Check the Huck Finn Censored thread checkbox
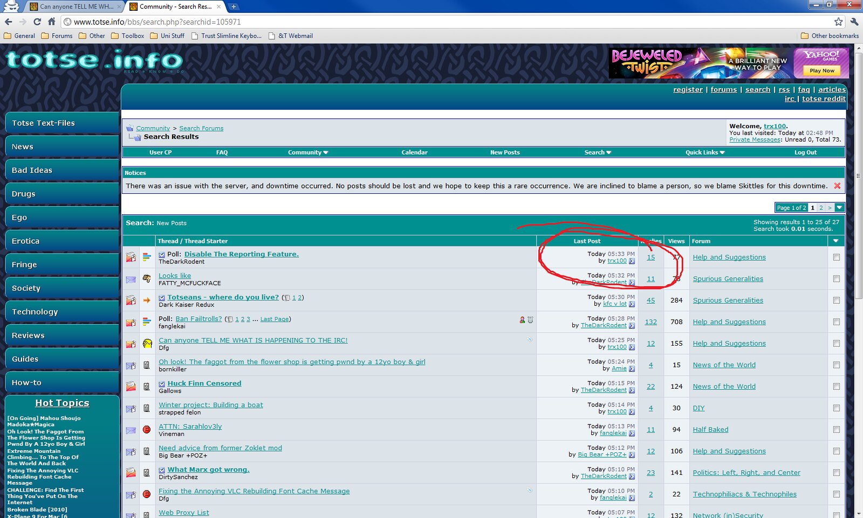Viewport: 863px width, 518px height. 837,387
